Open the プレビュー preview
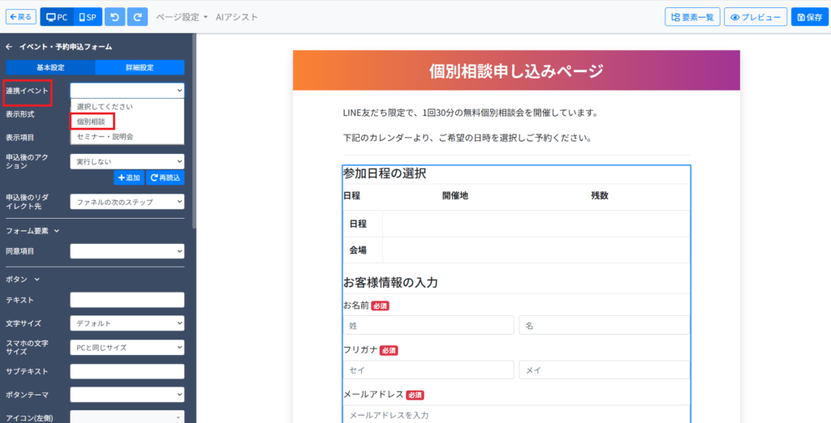Screen dimensions: 831x423 click(x=755, y=17)
